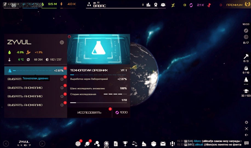Image resolution: width=251 pixels, height=148 pixels.
Task: Click the red ticket icon in top bar
Action: click(x=209, y=5)
